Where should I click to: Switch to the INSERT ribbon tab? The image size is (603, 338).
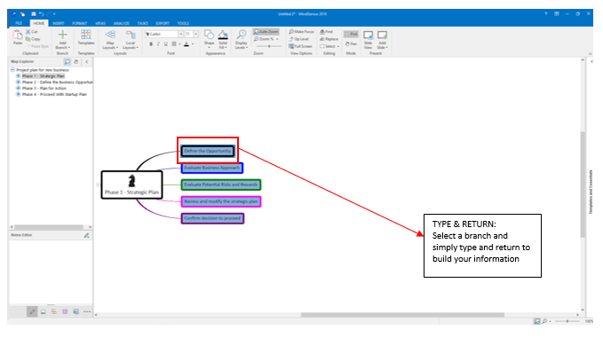pos(59,23)
